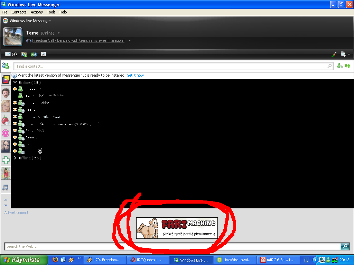Open the email inbox icon showing (4)
This screenshot has height=265, width=354.
pyautogui.click(x=11, y=54)
